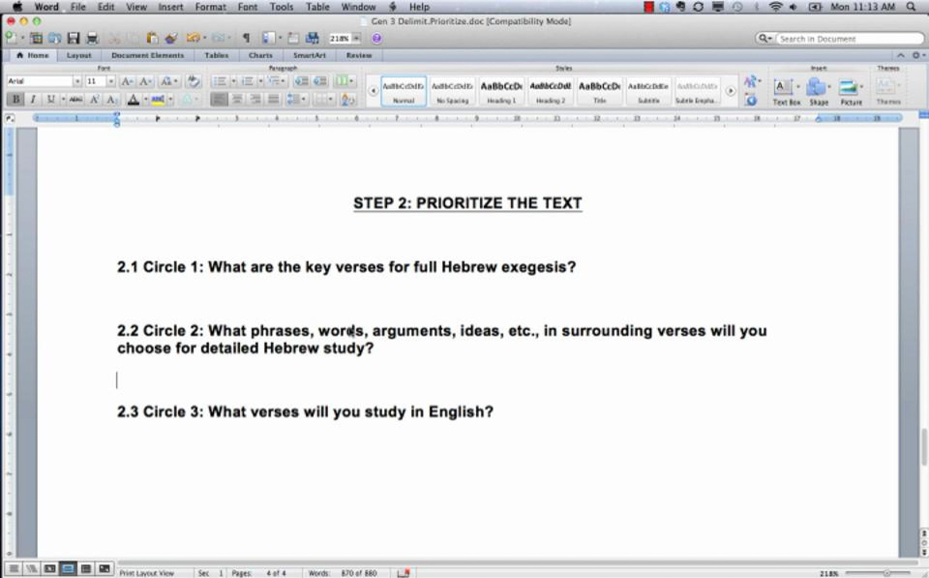Open the font name dropdown arrow

[x=77, y=81]
